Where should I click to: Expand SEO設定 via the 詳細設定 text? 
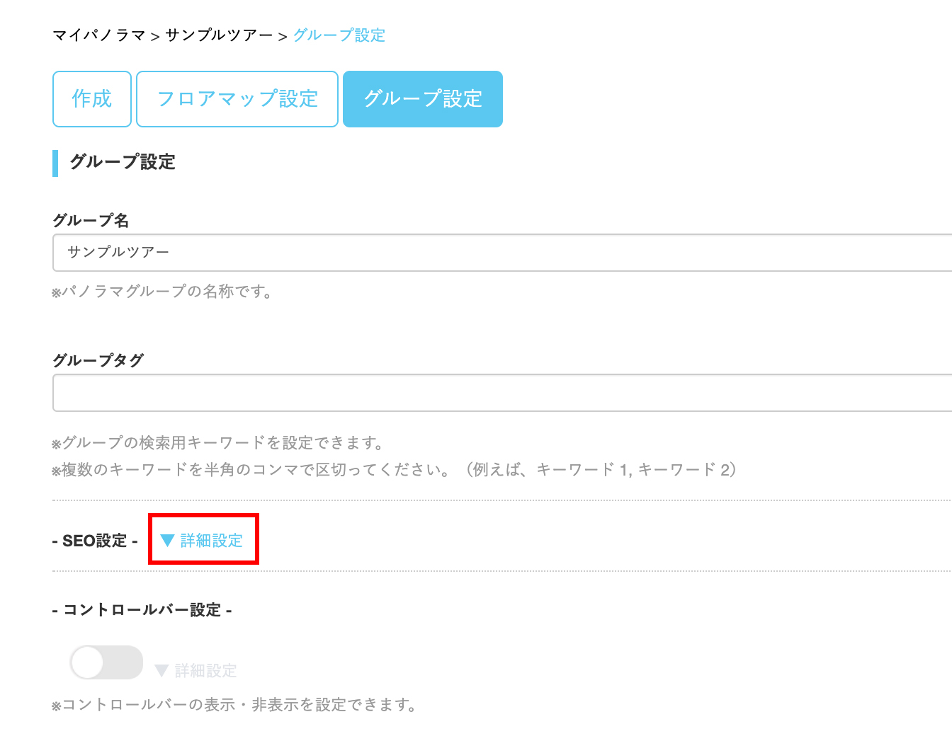pos(211,541)
